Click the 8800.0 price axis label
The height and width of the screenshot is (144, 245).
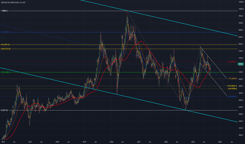(241, 30)
